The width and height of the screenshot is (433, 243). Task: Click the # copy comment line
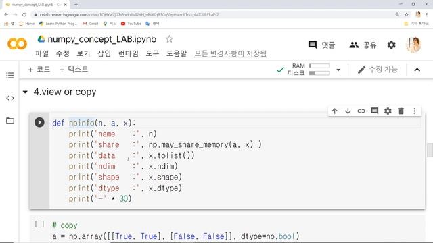coord(65,225)
